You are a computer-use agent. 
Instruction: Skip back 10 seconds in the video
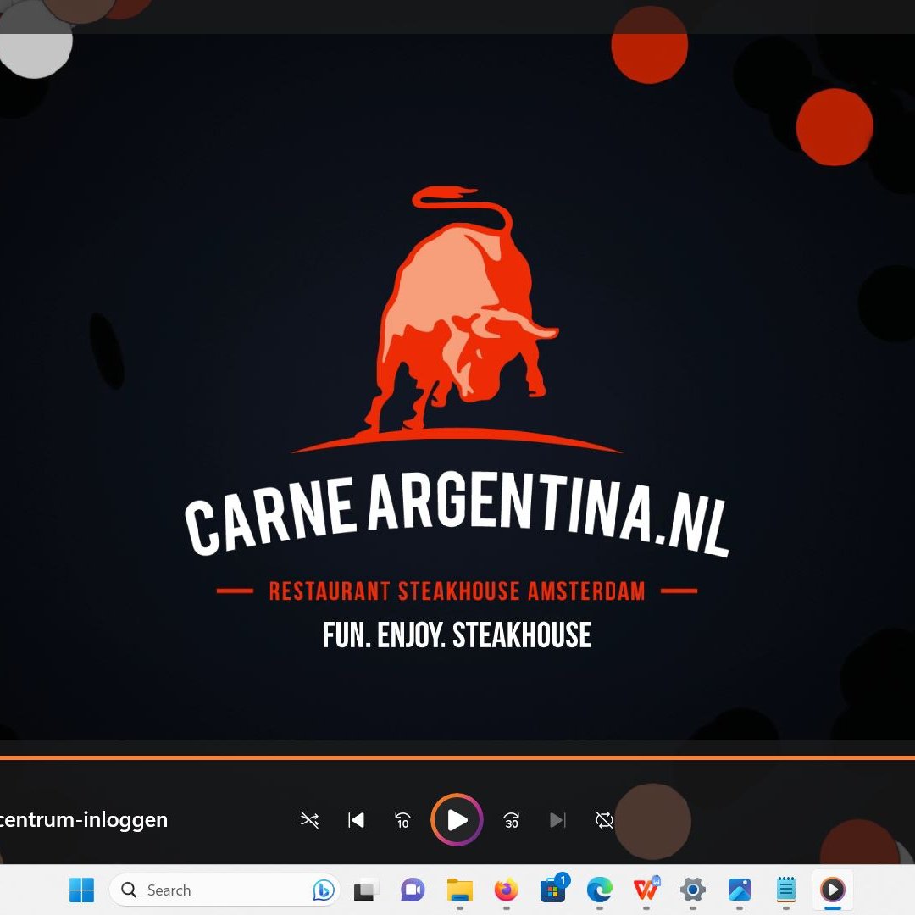pos(402,820)
